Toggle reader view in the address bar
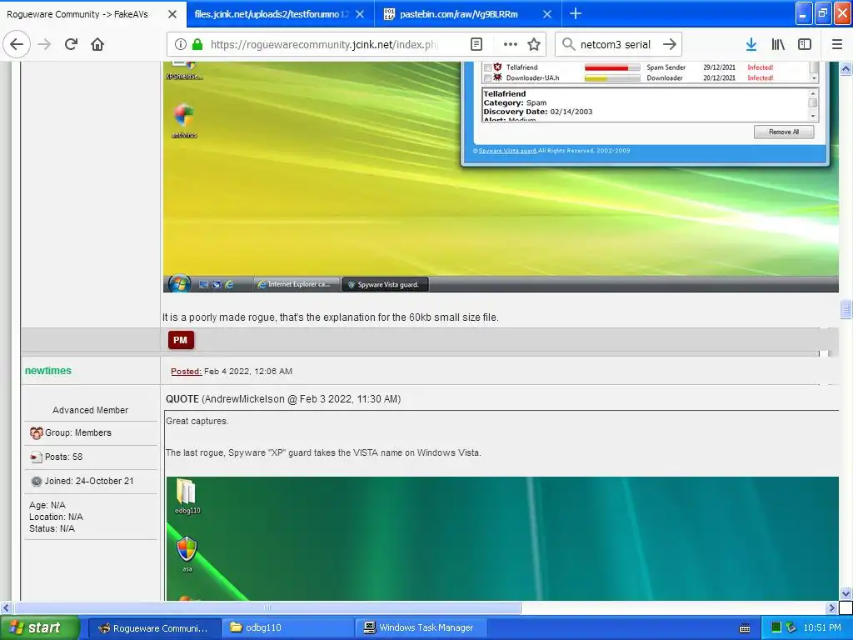The height and width of the screenshot is (640, 853). 476,44
